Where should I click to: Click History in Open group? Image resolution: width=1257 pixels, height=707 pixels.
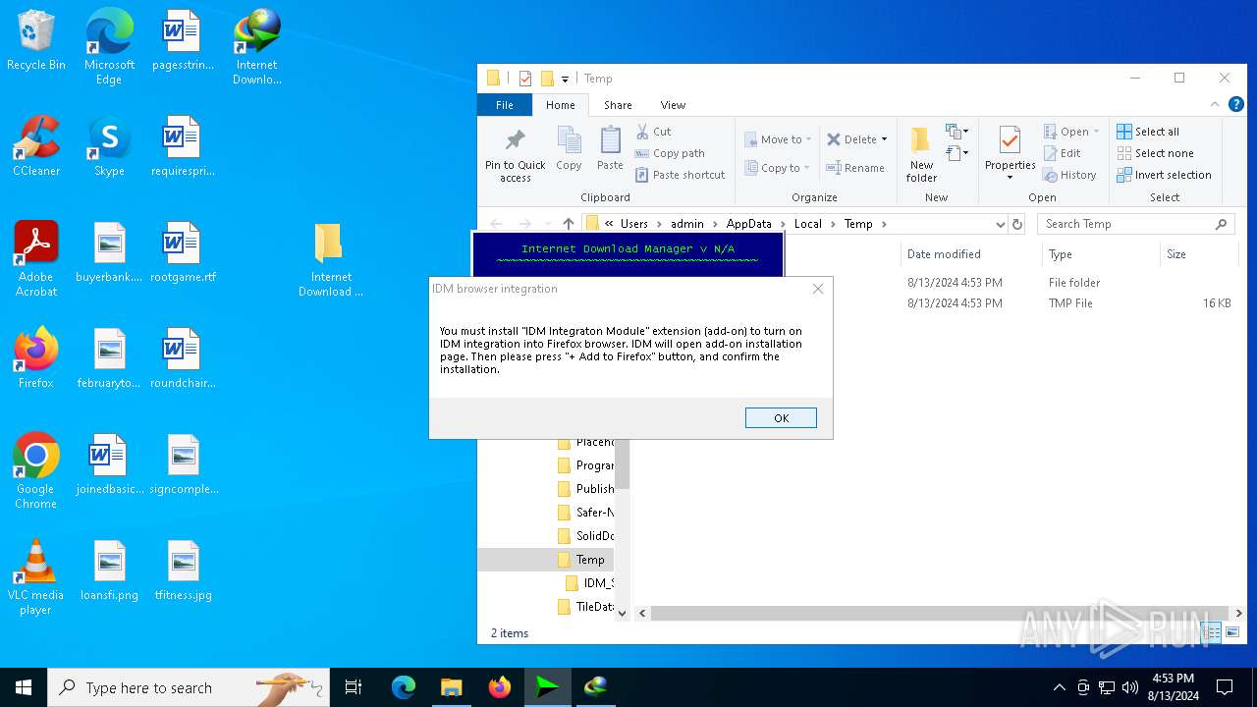coord(1069,175)
